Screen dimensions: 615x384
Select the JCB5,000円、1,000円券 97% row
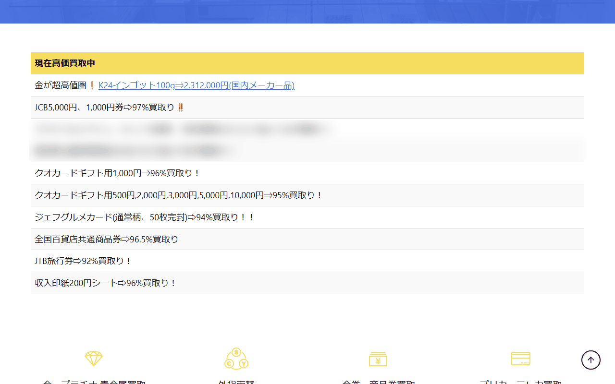307,108
